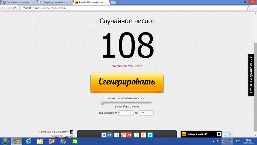Click the number count slider handle
The image size is (257, 145).
tap(102, 102)
